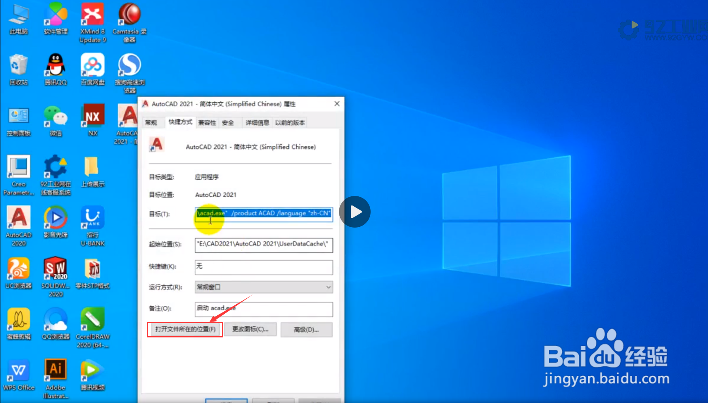Select the 快捷方式 tab
The image size is (708, 403).
(x=181, y=122)
